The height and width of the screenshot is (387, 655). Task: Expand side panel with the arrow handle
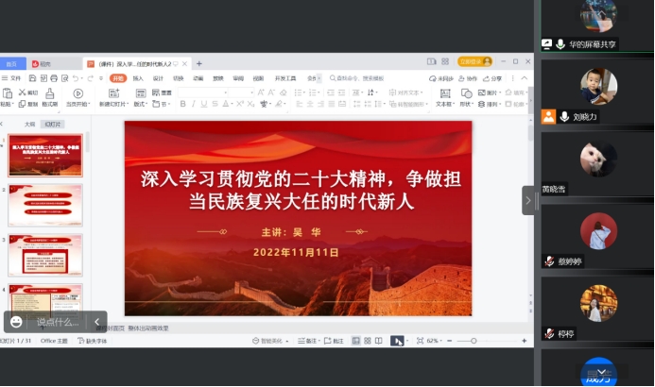[528, 199]
